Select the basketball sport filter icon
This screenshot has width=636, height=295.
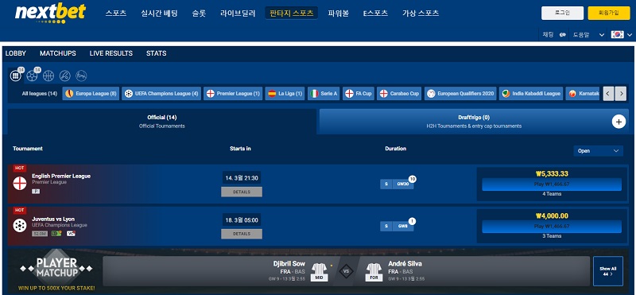pyautogui.click(x=48, y=76)
